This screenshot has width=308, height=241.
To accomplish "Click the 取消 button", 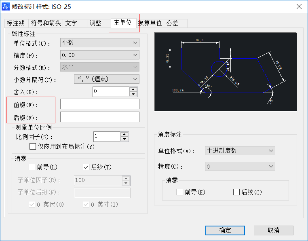I will coord(273,230).
